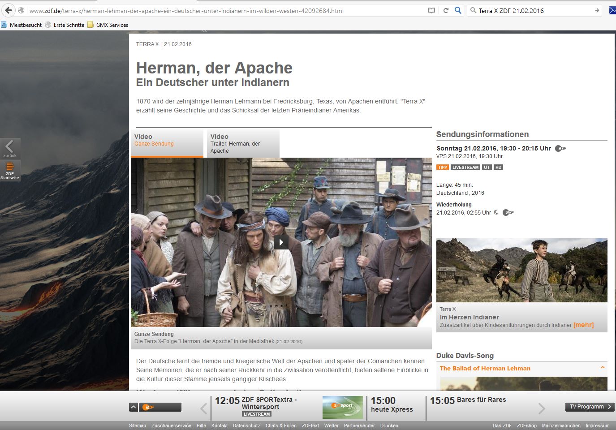Reload the page with the refresh icon
The image size is (616, 430).
(446, 10)
